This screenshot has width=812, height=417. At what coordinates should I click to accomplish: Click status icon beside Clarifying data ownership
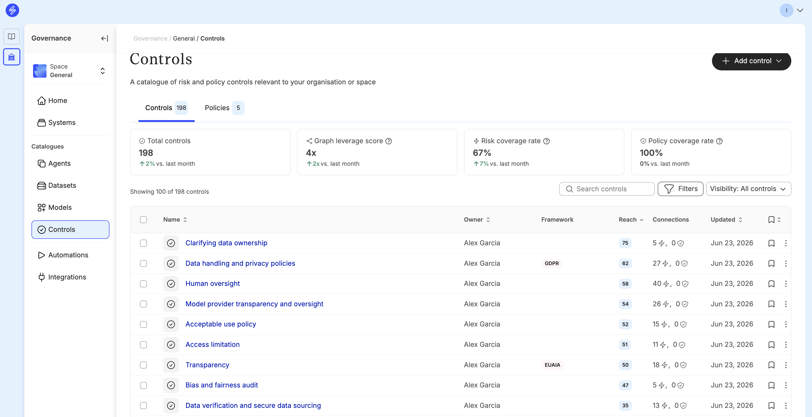[x=171, y=243]
